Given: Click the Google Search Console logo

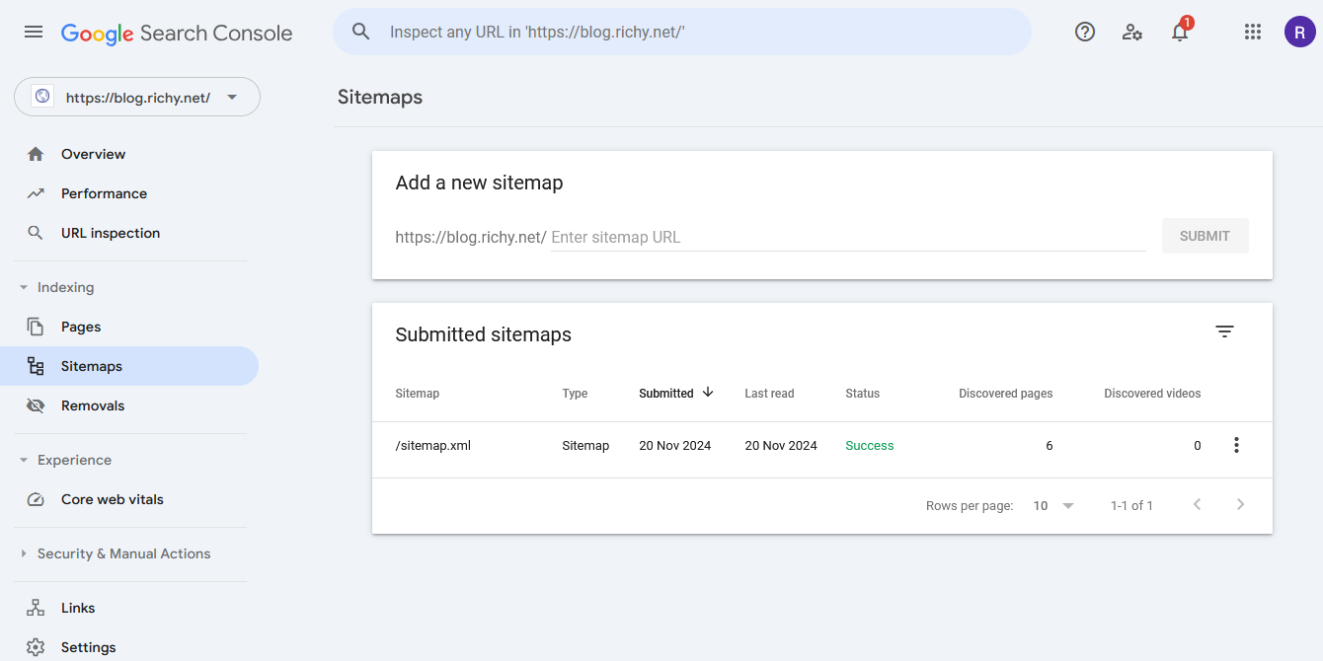Looking at the screenshot, I should 177,33.
